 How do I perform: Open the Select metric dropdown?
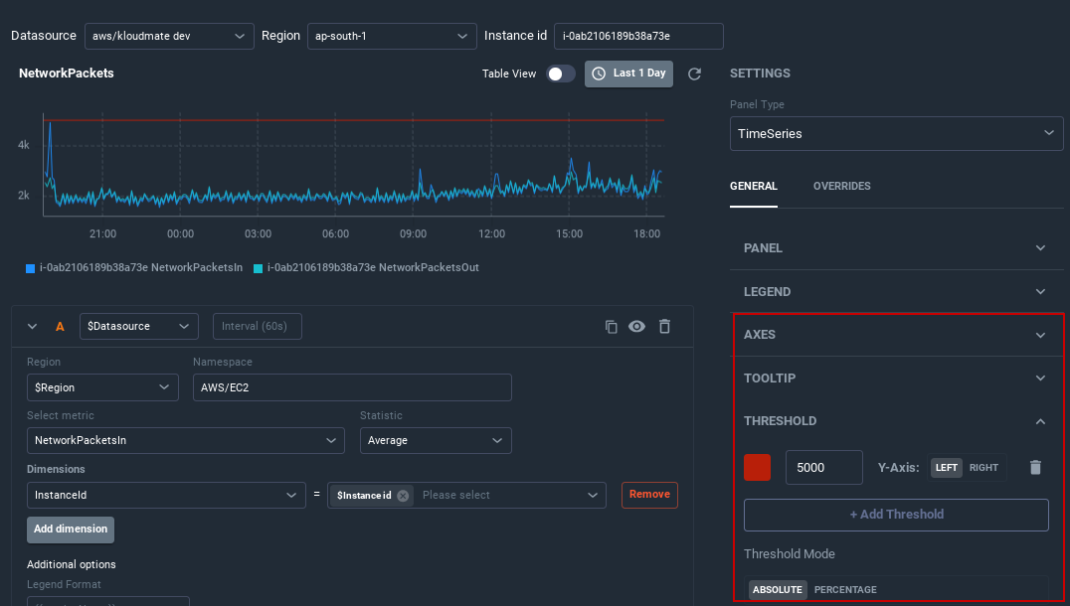pos(185,438)
